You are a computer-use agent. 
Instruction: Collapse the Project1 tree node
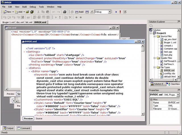tap(151, 33)
